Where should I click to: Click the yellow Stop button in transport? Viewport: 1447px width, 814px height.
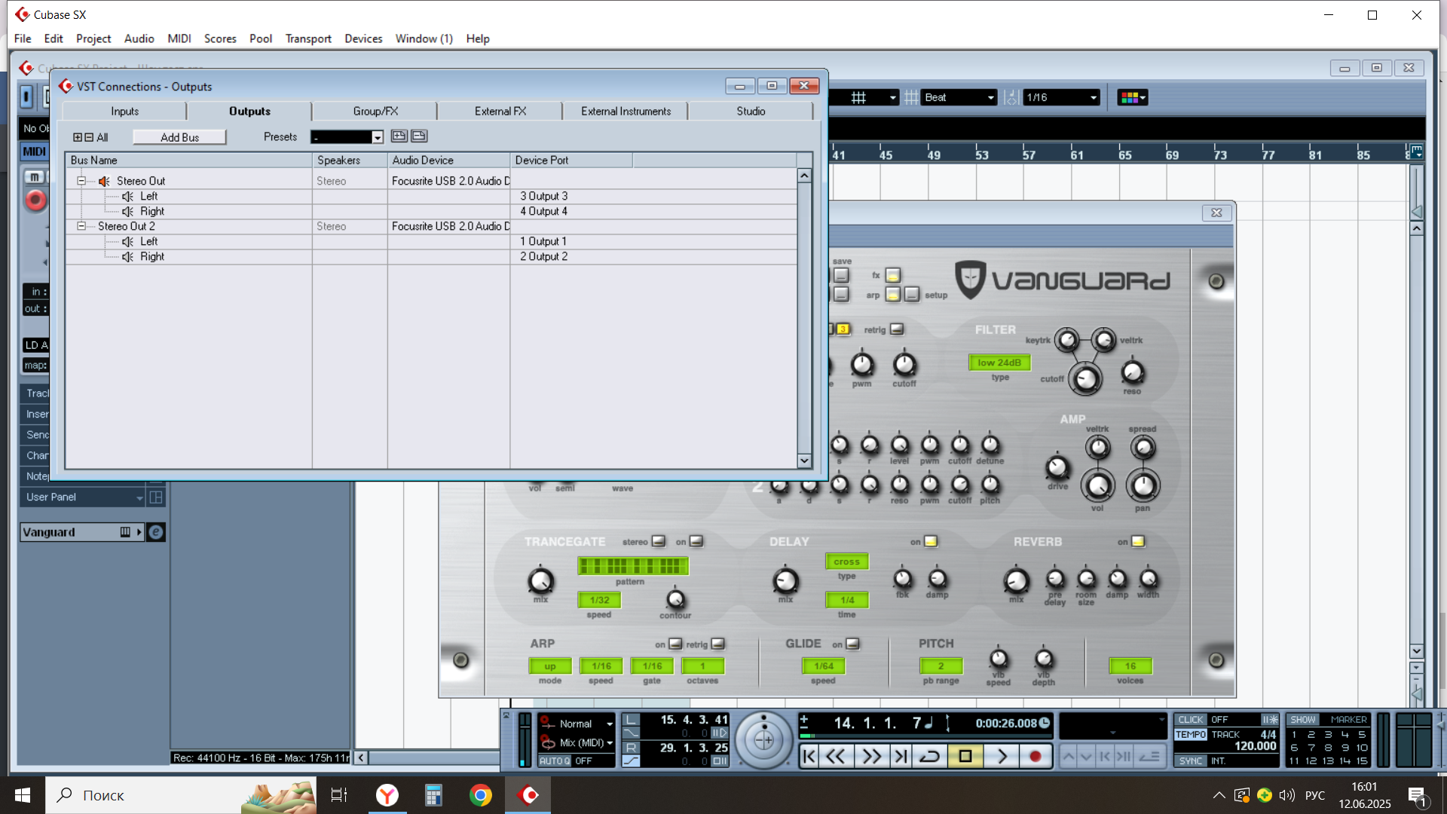pos(965,756)
